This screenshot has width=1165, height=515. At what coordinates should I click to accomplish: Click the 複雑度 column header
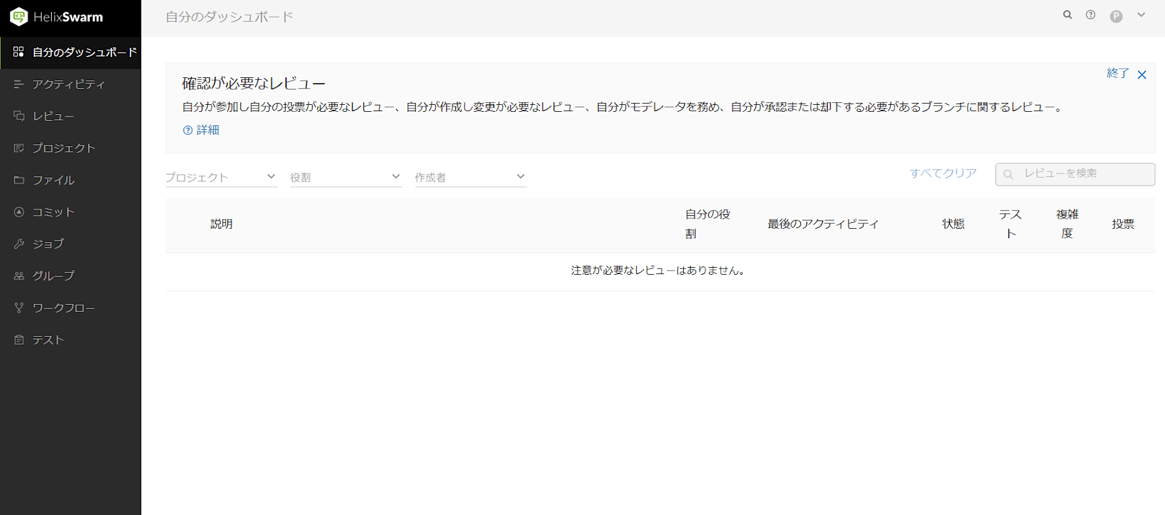pyautogui.click(x=1067, y=224)
